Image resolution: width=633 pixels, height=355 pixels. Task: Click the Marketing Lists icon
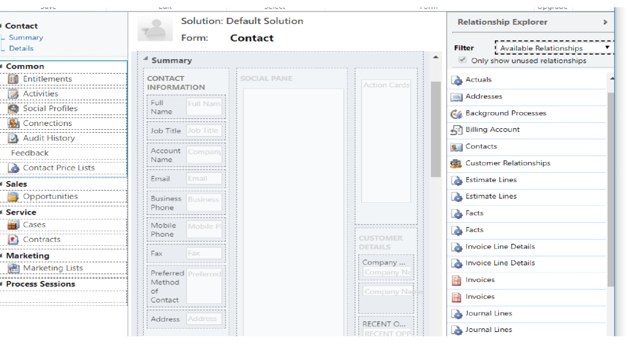pos(13,268)
